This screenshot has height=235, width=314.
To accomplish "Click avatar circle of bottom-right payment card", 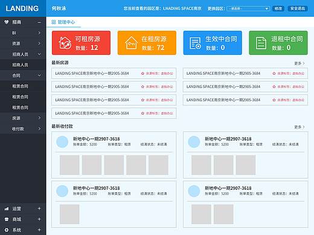I will point(194,191).
